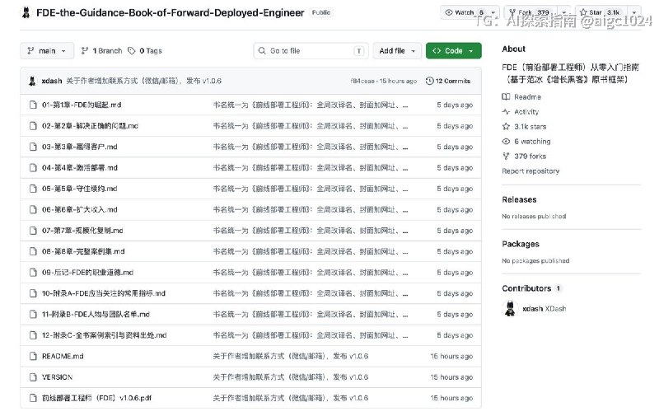Expand the Watch options arrow
The image size is (659, 416).
[x=493, y=12]
